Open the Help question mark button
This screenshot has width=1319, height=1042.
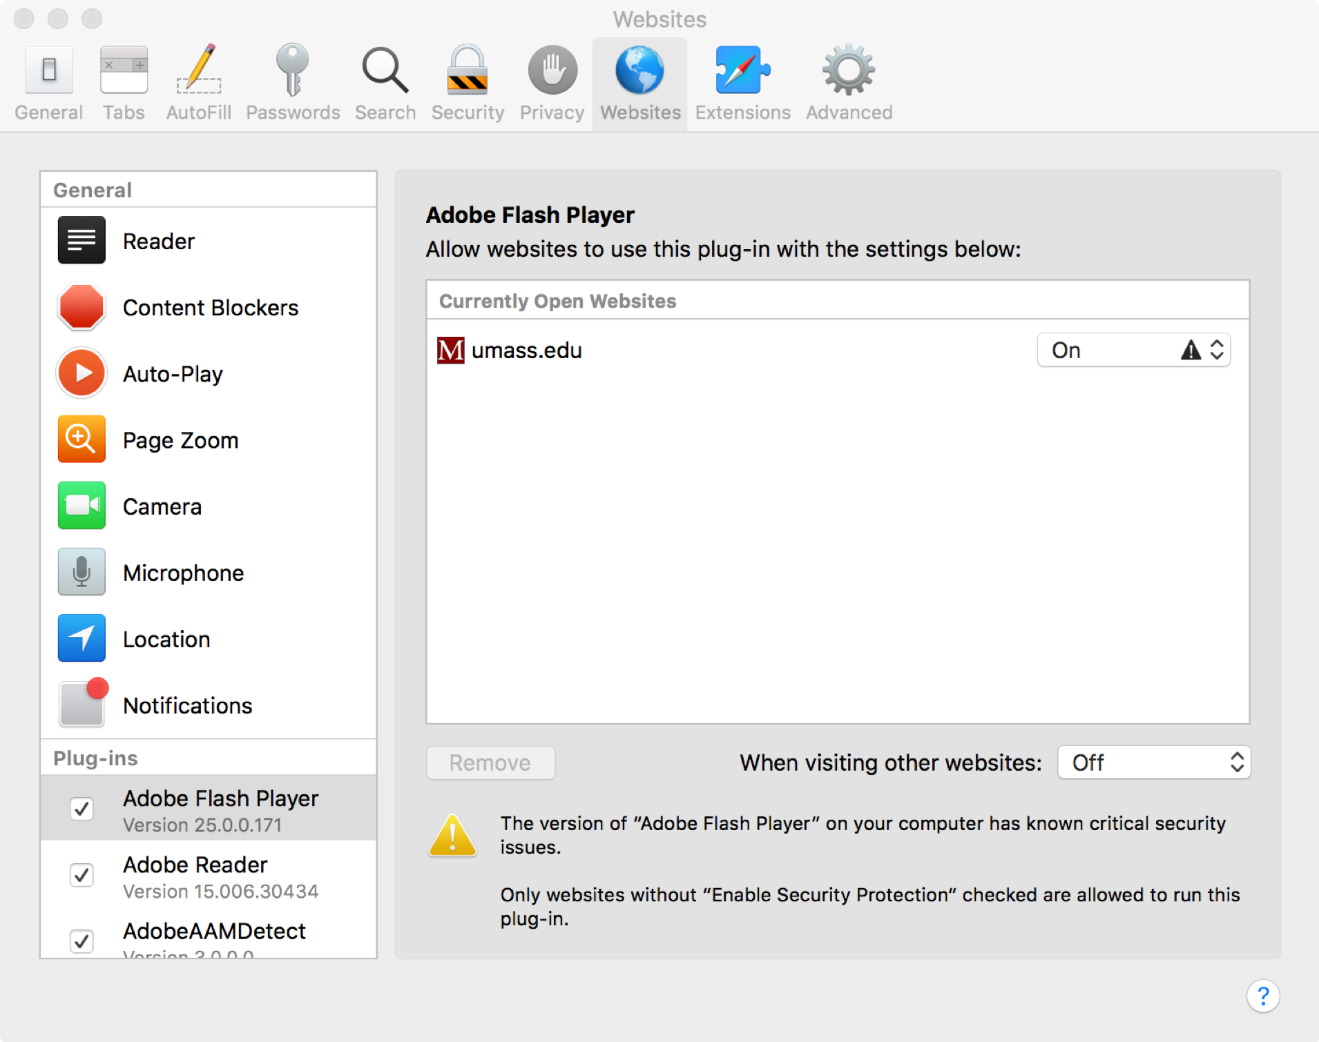coord(1264,996)
